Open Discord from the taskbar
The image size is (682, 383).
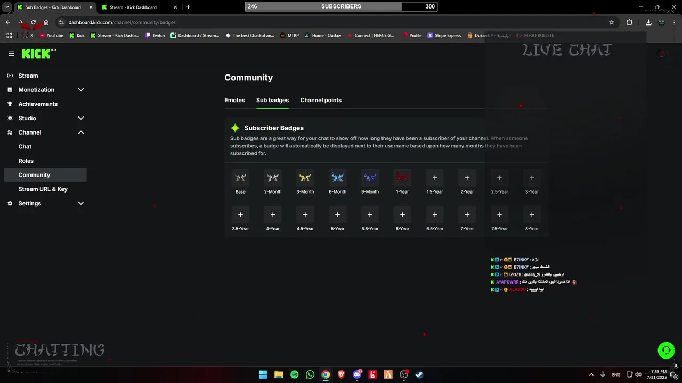(357, 374)
